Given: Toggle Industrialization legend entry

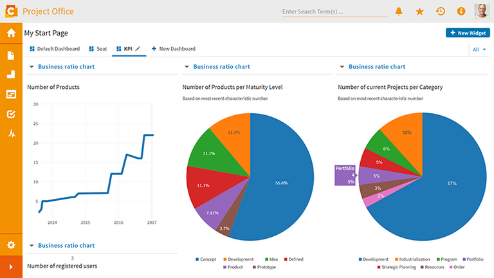Looking at the screenshot, I should tap(412, 259).
